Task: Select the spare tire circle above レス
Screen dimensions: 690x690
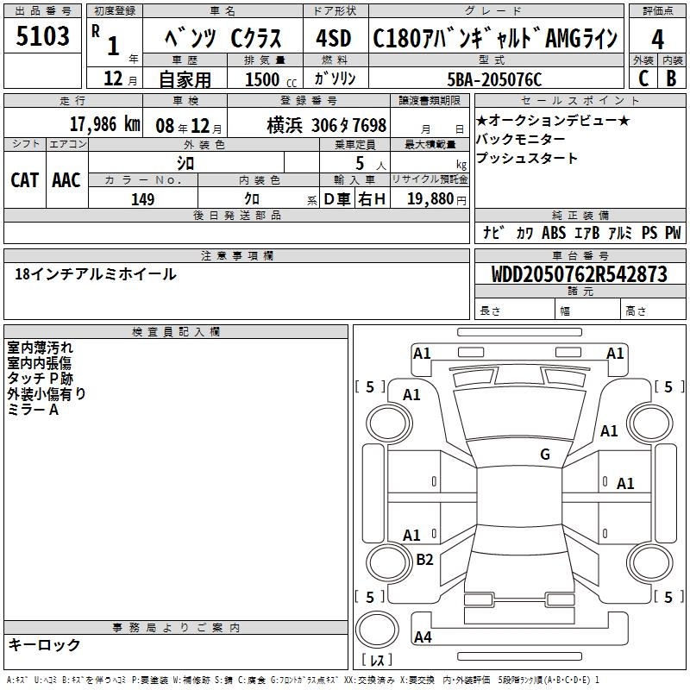Action: 377,629
